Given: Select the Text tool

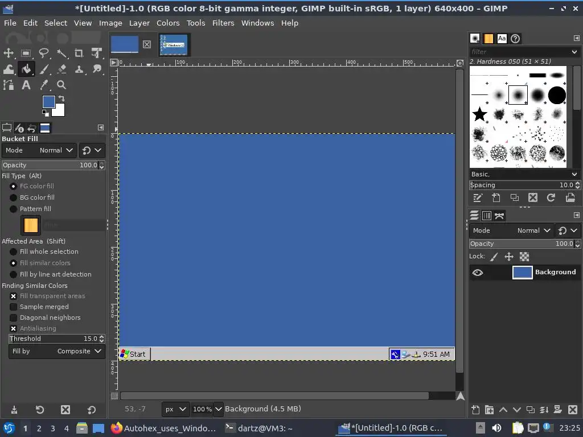Looking at the screenshot, I should point(26,85).
